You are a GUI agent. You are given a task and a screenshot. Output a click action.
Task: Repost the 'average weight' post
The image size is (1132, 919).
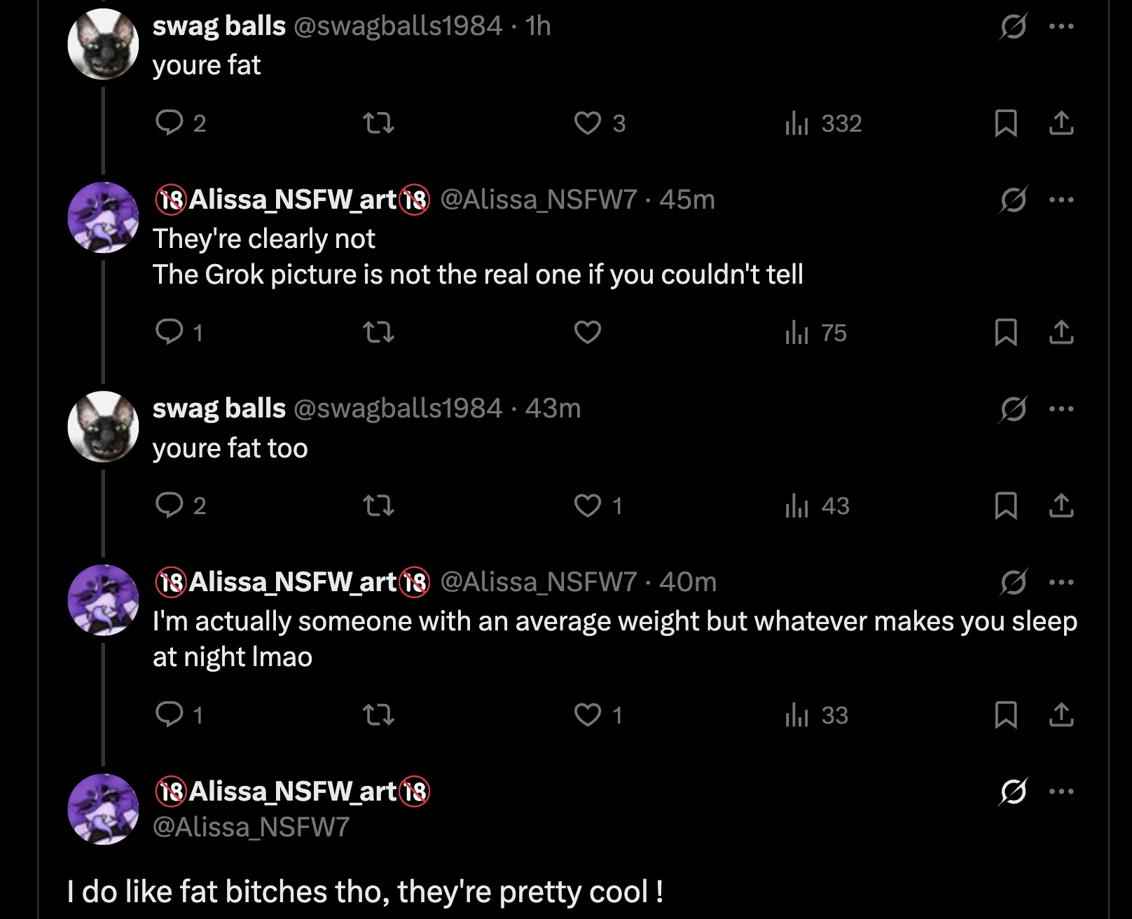tap(378, 714)
